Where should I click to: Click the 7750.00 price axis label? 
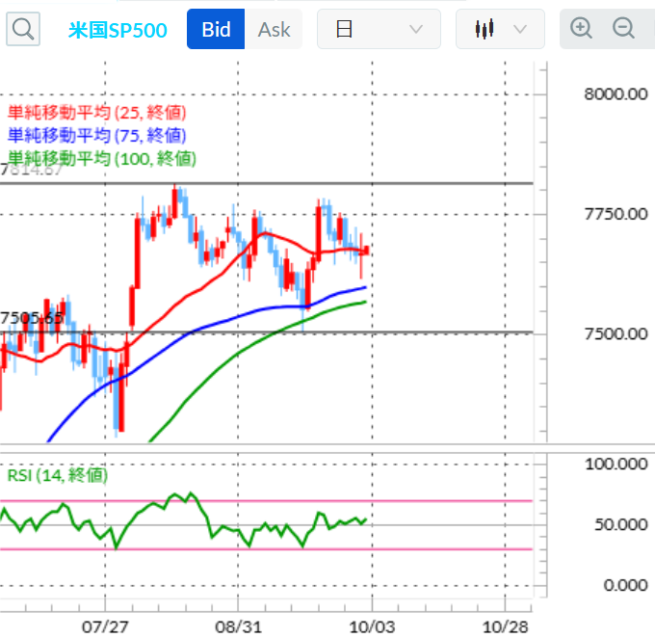(616, 214)
